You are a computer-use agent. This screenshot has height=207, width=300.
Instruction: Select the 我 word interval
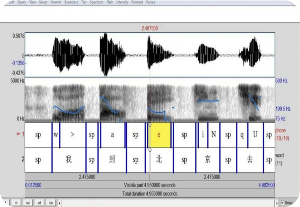click(x=69, y=160)
